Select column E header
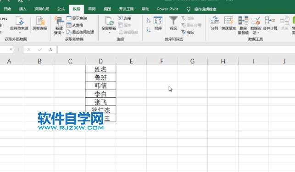 click(x=131, y=61)
